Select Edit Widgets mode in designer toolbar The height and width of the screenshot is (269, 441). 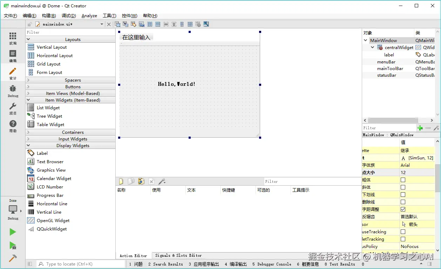pyautogui.click(x=117, y=24)
